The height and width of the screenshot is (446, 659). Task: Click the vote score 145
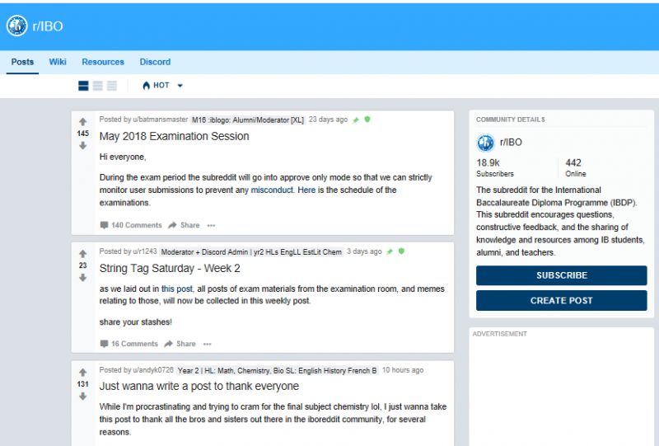(x=83, y=134)
